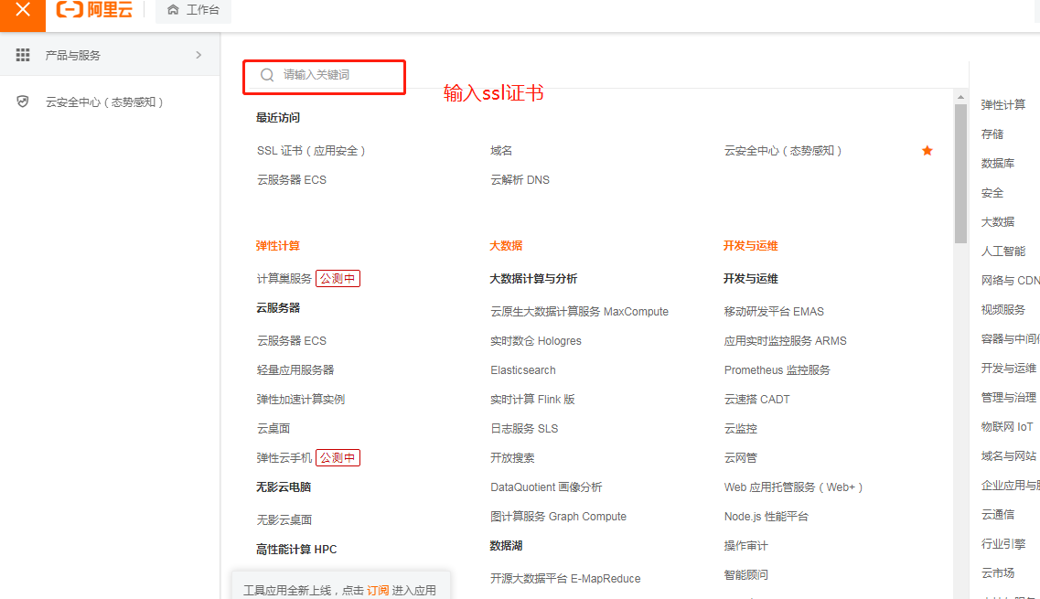Viewport: 1040px width, 599px height.
Task: Click the 订阅 link in the bottom notice
Action: tap(378, 591)
